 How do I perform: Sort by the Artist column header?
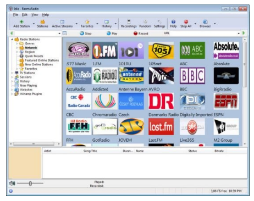[x=48, y=151]
